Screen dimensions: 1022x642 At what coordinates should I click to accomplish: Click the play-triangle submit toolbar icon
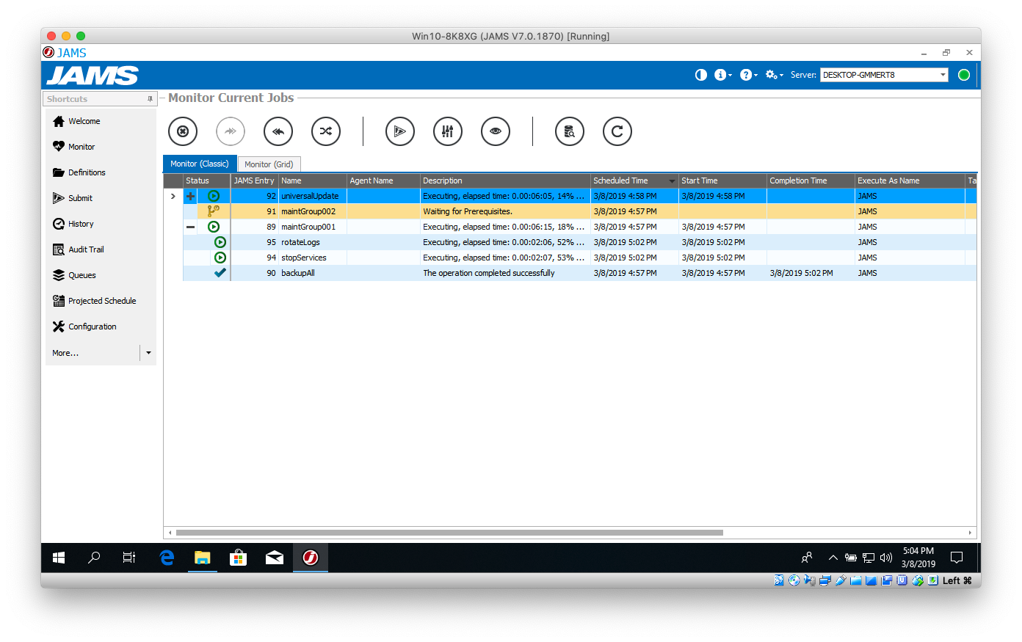(x=400, y=131)
